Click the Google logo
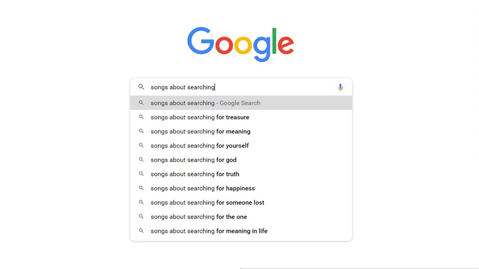Viewport: 479px width, 269px height. pos(240,44)
